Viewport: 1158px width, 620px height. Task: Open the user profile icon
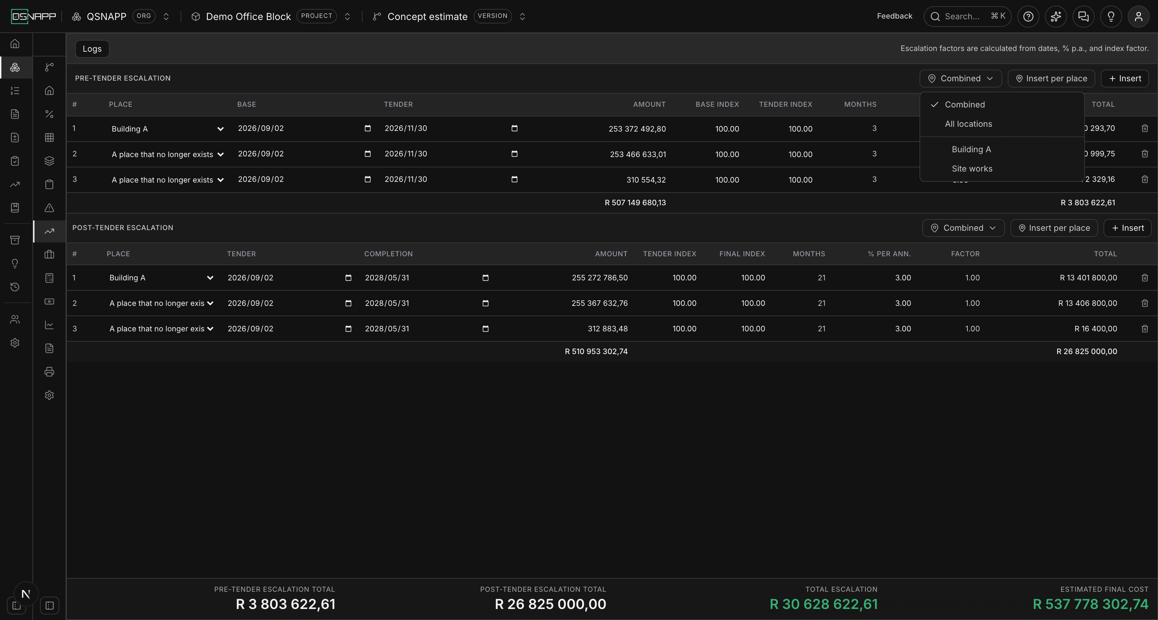[1138, 17]
